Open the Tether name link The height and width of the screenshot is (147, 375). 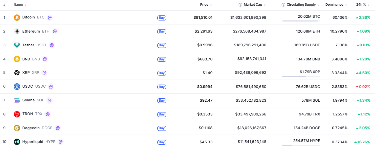pyautogui.click(x=28, y=45)
